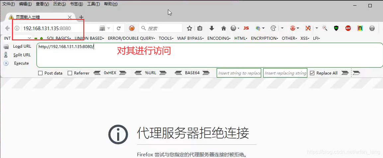This screenshot has width=383, height=158.
Task: Enable the Referrer checkbox
Action: [70, 73]
